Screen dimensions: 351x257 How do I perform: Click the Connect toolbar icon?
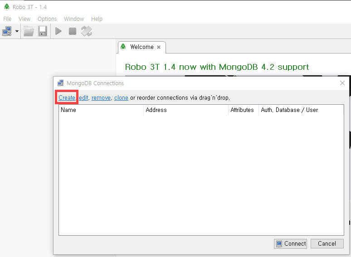point(7,31)
